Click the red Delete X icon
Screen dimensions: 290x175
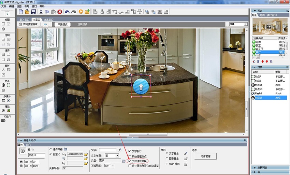[60, 12]
